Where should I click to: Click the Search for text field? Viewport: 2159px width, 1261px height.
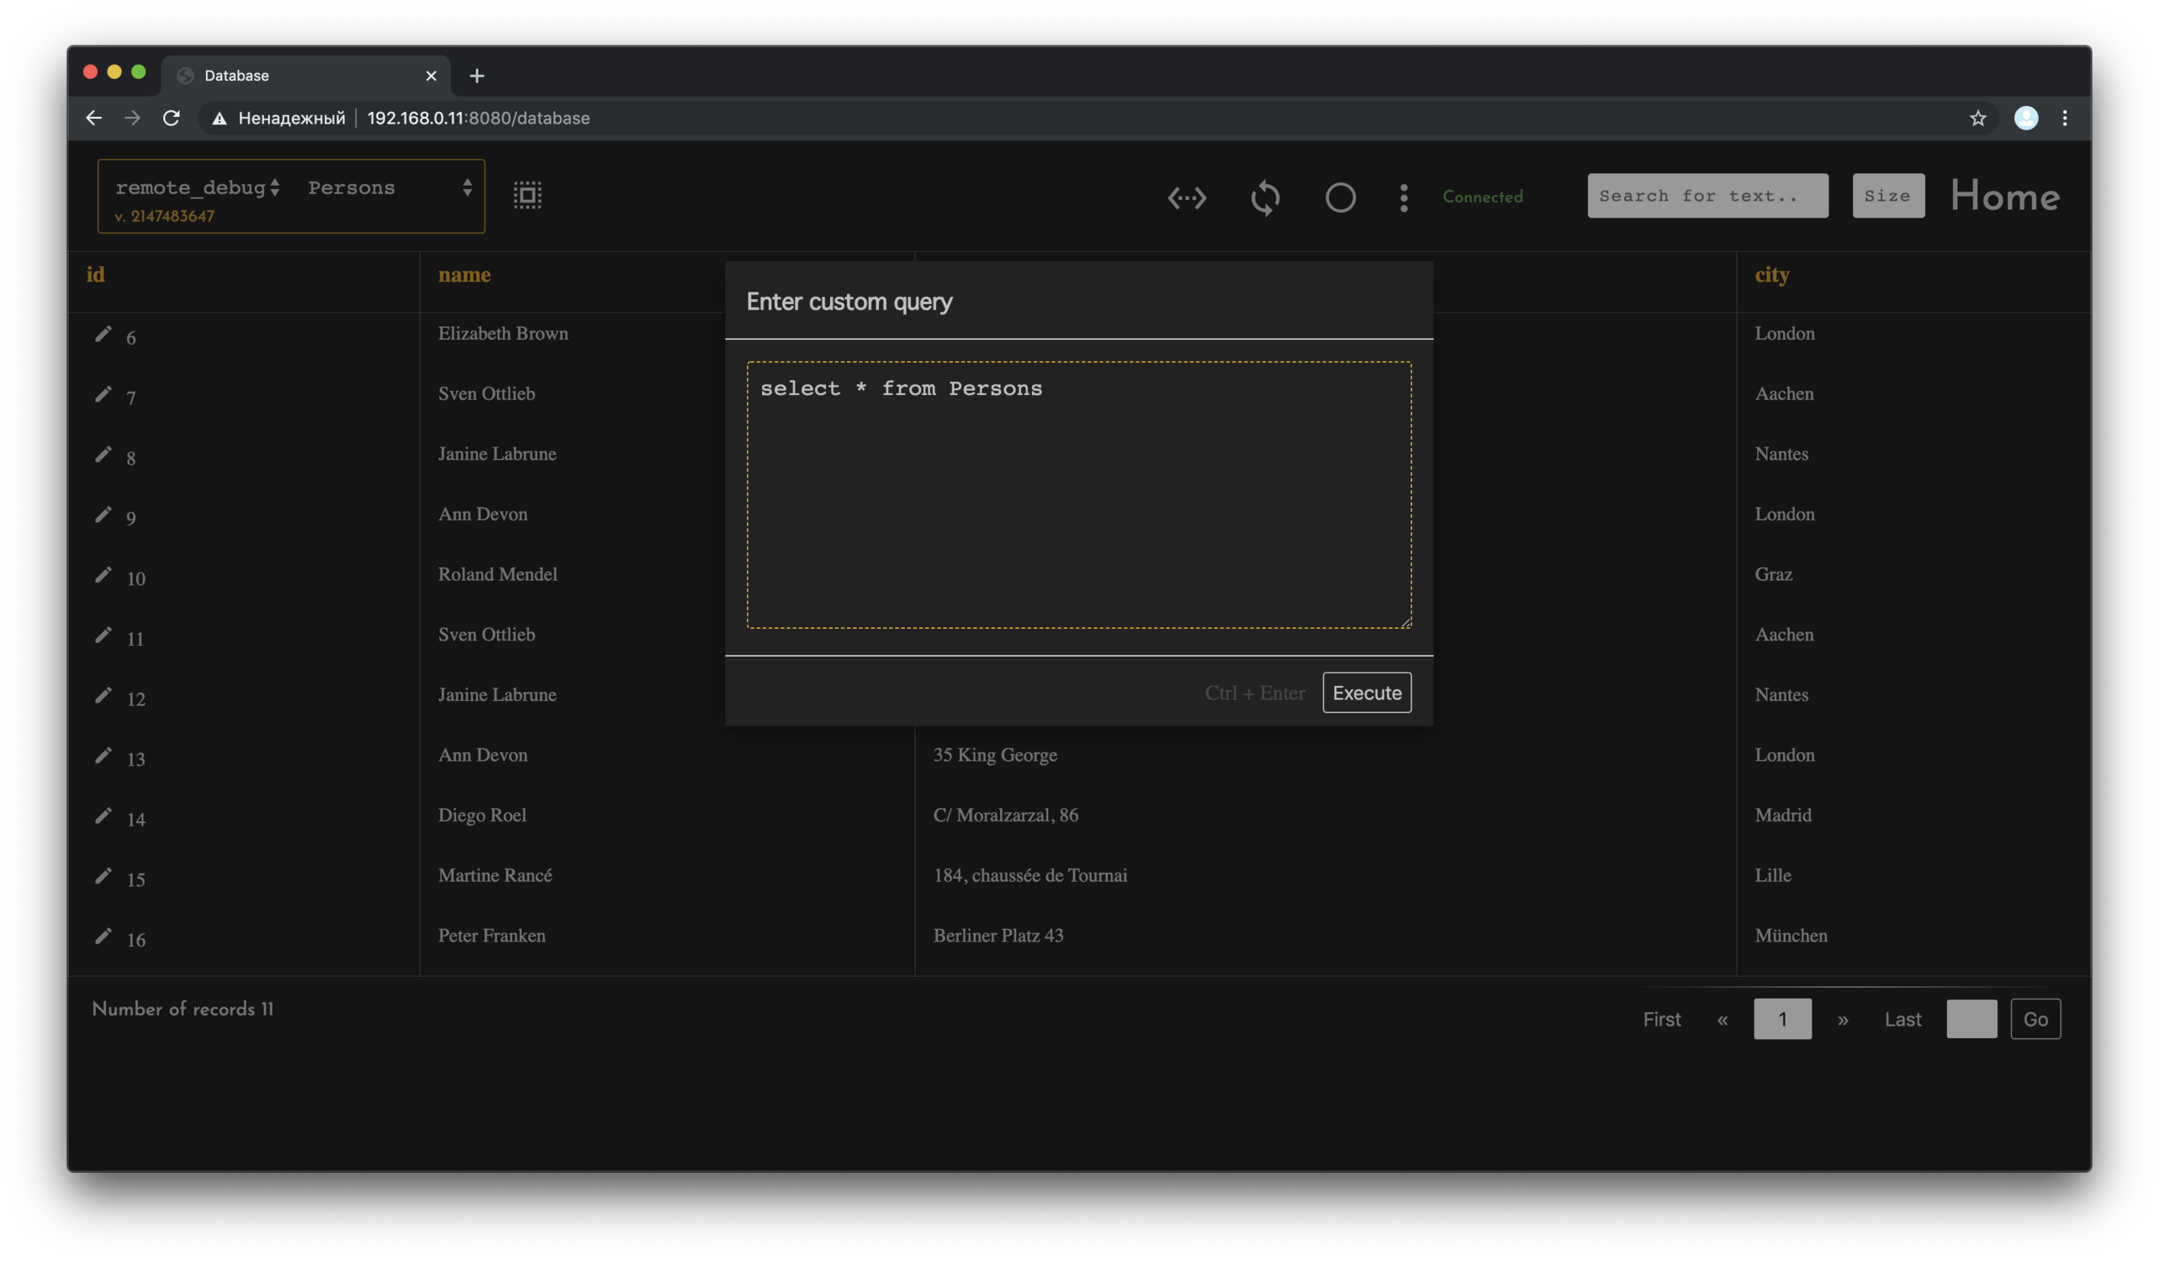1707,196
